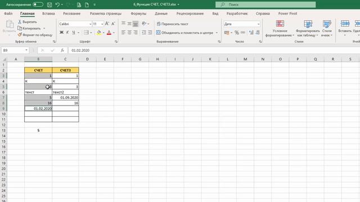Align text to middle of cell
The image size is (360, 202).
point(129,24)
